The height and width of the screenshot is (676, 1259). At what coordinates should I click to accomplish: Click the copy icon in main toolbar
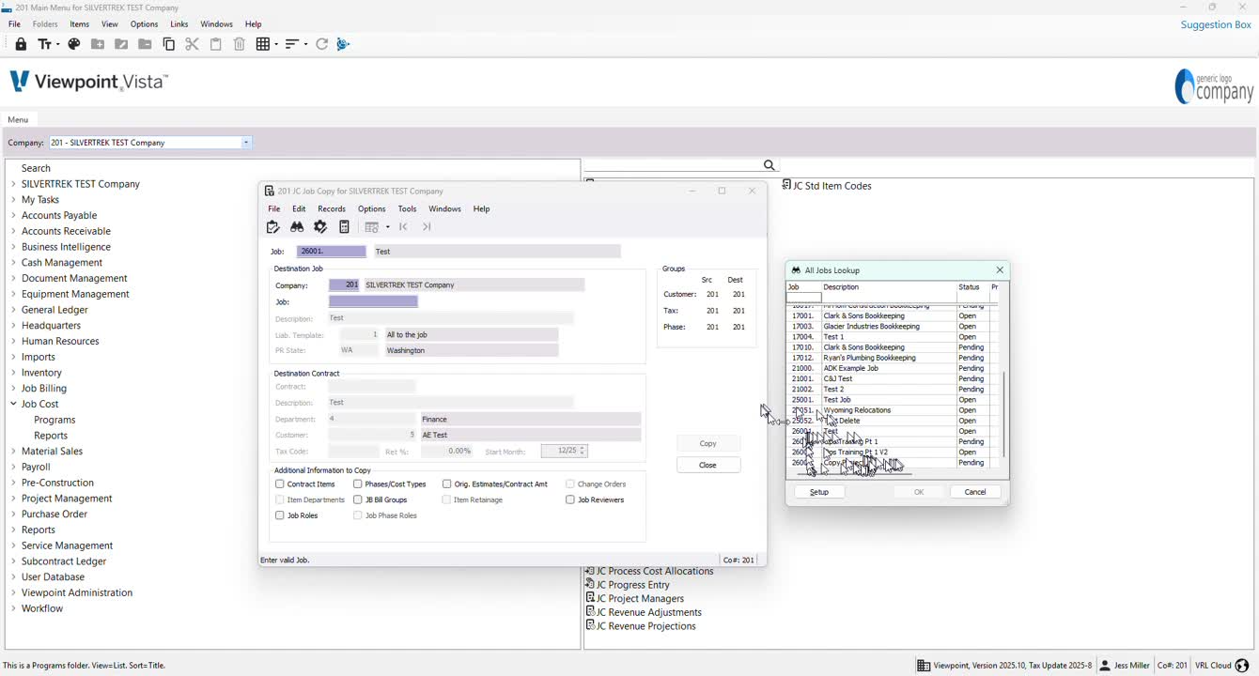[x=169, y=44]
